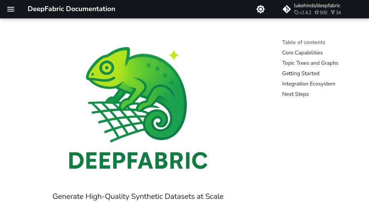Click the git repository logo icon
The height and width of the screenshot is (207, 369).
(x=287, y=9)
